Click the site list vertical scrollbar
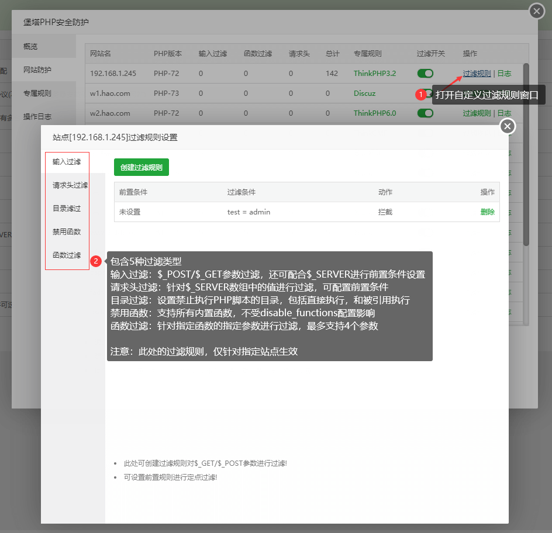This screenshot has height=533, width=552. [x=526, y=154]
